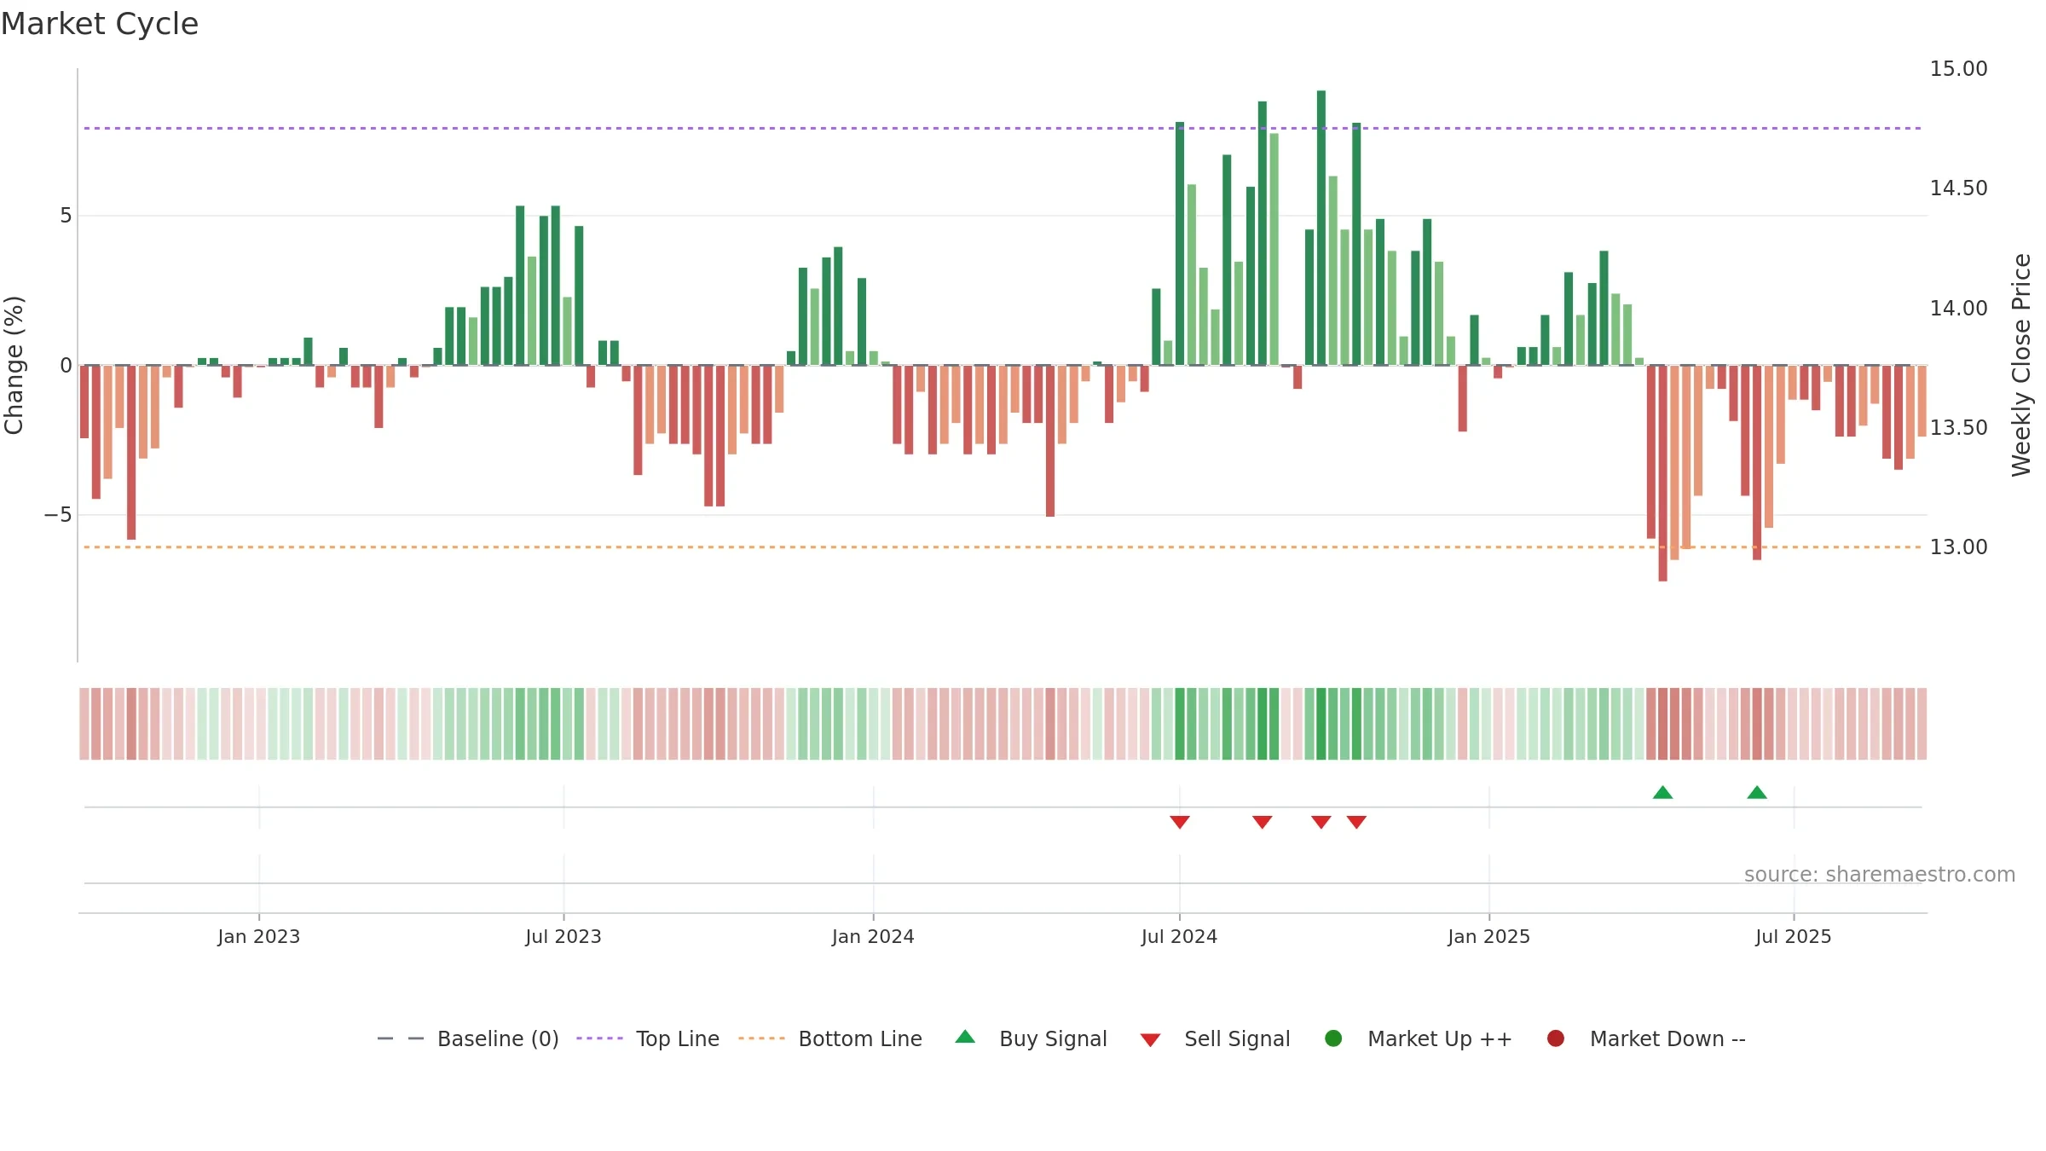Toggle the Top Line legend label
Screen dimensions: 2046x1151
(678, 1039)
